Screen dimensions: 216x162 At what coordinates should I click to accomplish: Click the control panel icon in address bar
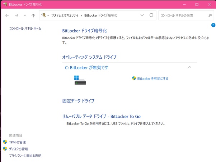click(x=43, y=15)
